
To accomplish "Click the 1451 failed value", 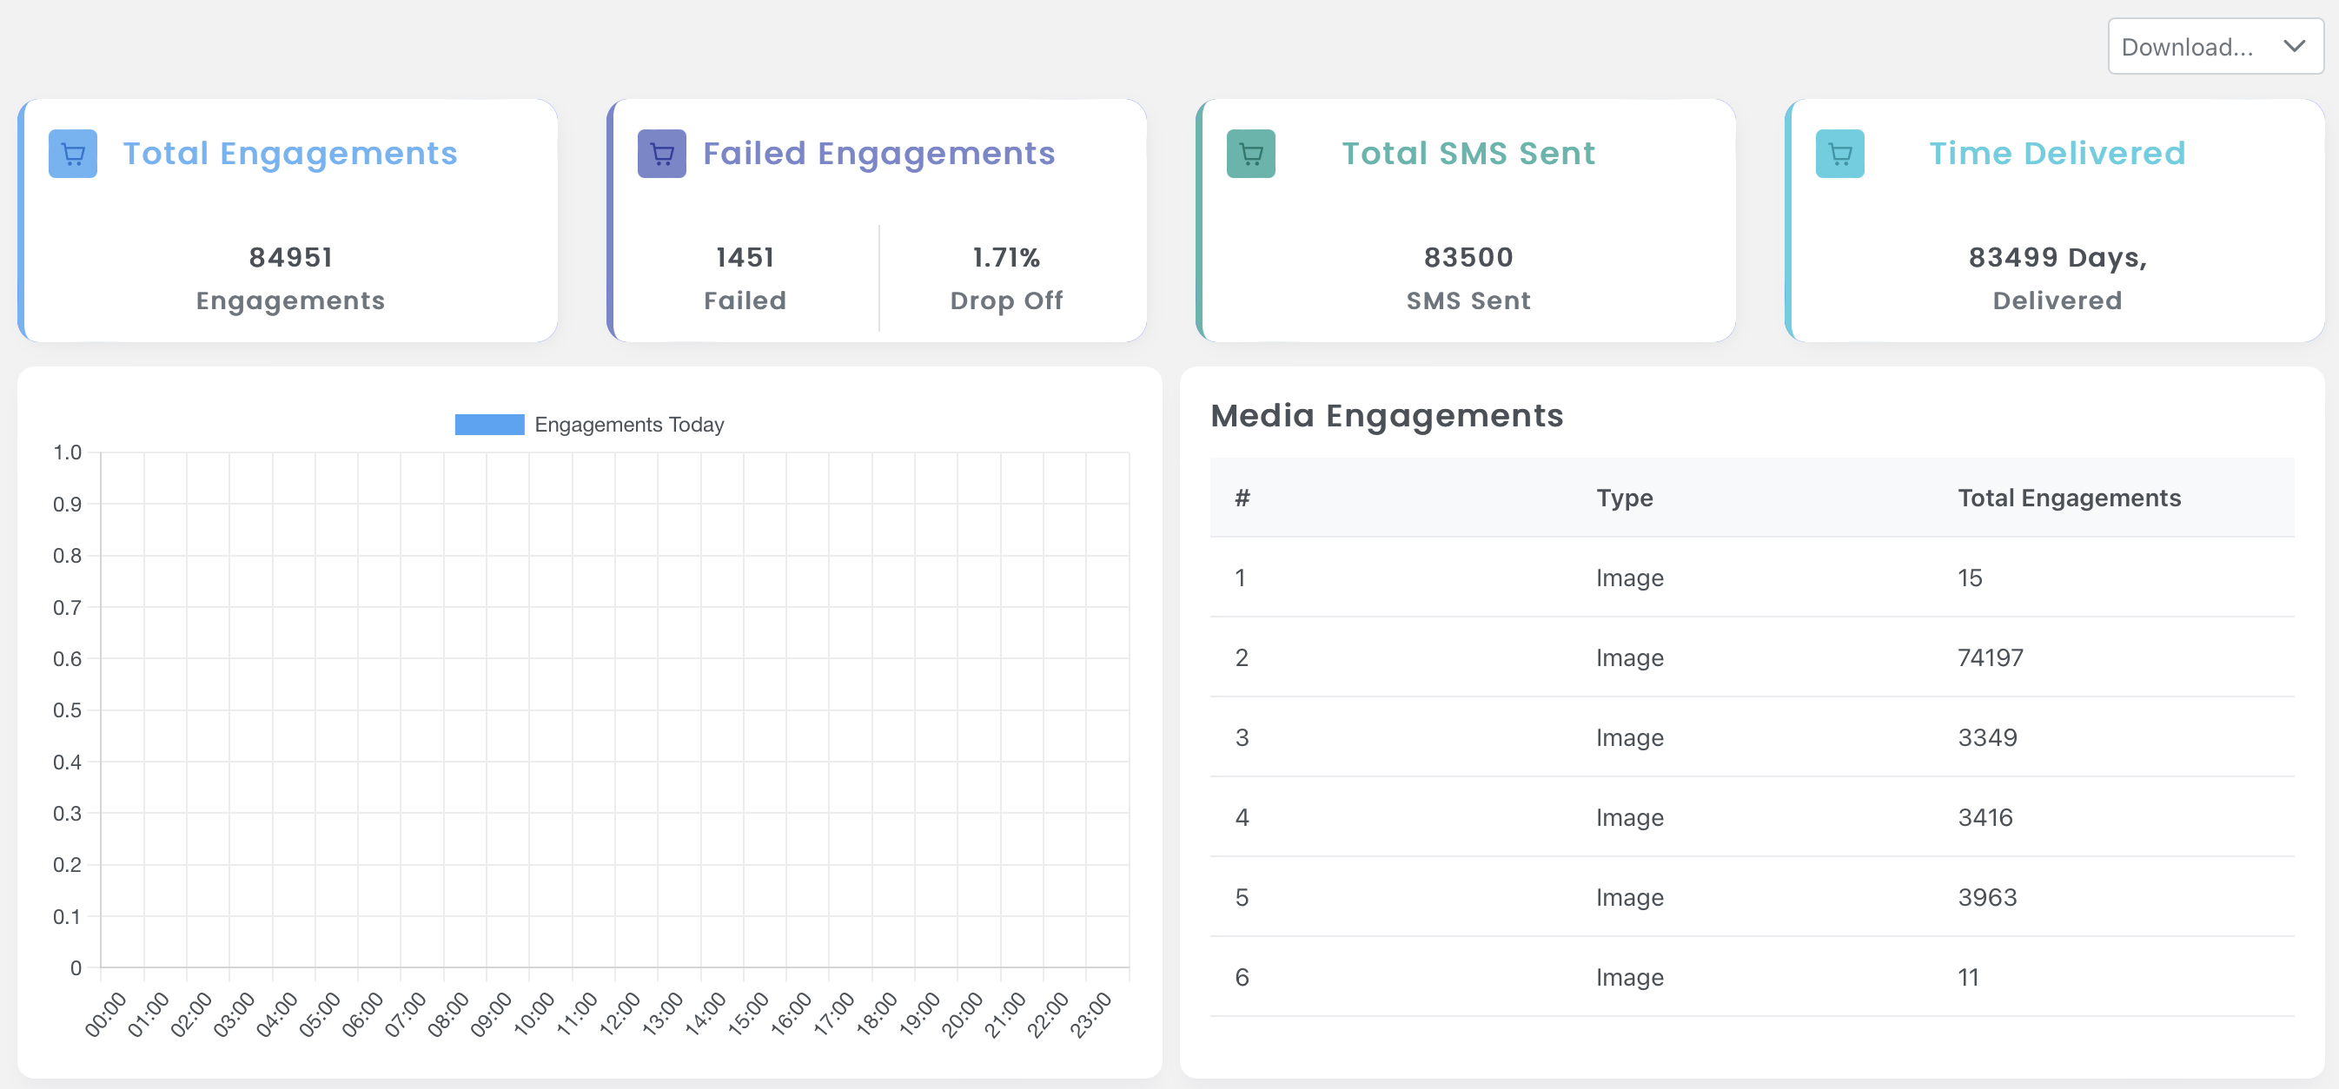I will pos(745,258).
